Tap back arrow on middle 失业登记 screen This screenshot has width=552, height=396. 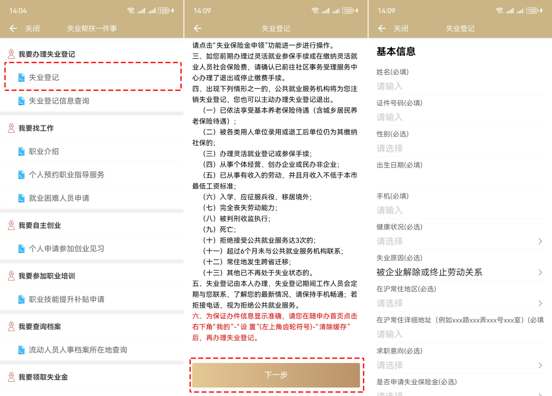197,29
